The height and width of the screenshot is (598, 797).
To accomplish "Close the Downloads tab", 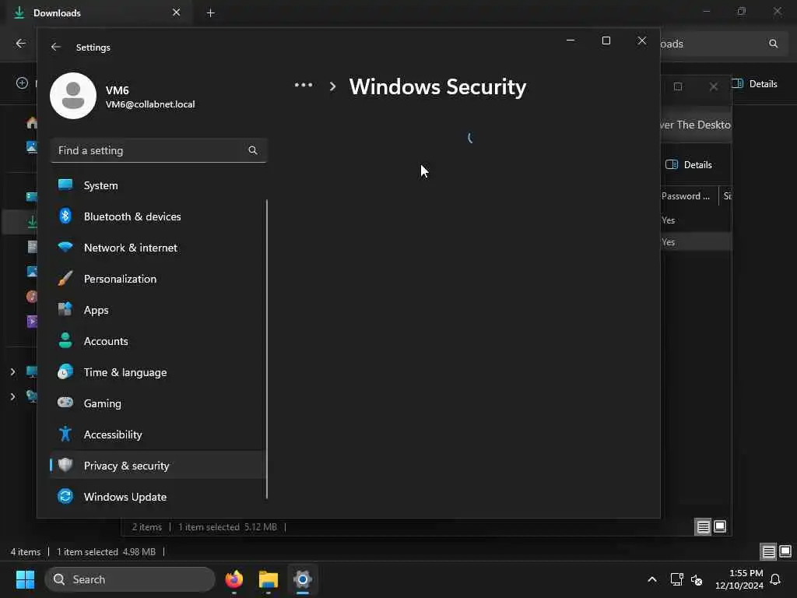I will (x=177, y=12).
